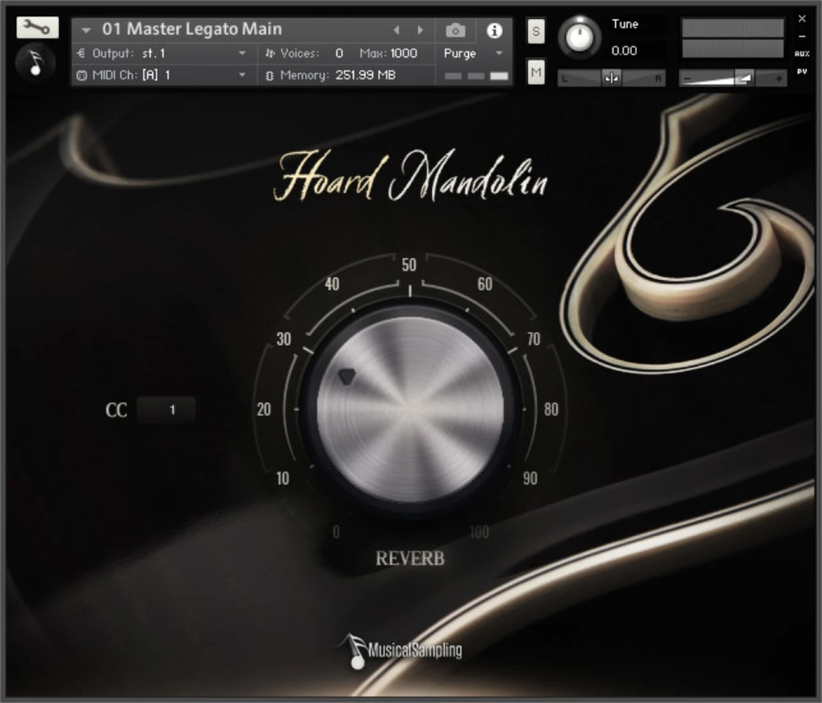Open the instrument info icon

coord(494,30)
